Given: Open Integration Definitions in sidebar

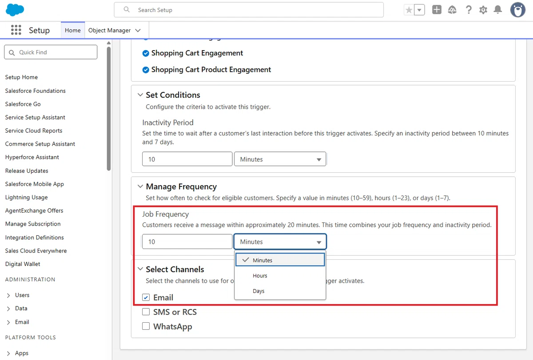Looking at the screenshot, I should coord(35,237).
